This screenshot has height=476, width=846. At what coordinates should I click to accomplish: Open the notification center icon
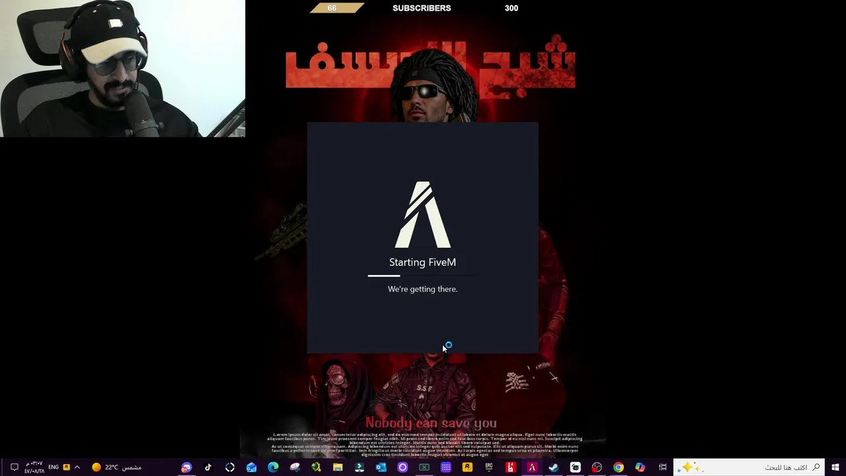point(14,467)
